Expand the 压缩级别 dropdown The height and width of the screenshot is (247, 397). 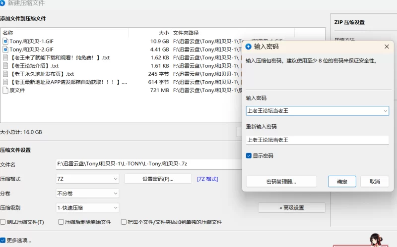88,208
